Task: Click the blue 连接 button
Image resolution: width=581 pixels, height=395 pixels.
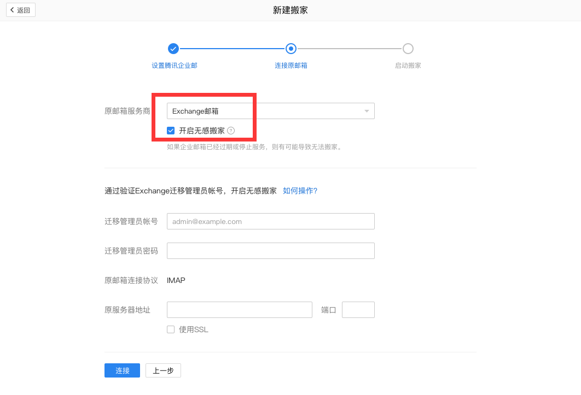Action: coord(123,370)
